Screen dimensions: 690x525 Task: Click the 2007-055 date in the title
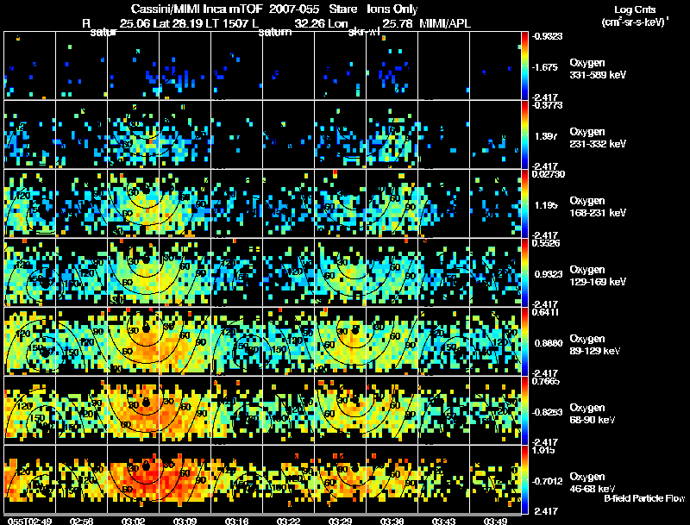pos(294,9)
